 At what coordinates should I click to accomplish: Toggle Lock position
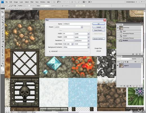pyautogui.click(x=125, y=62)
